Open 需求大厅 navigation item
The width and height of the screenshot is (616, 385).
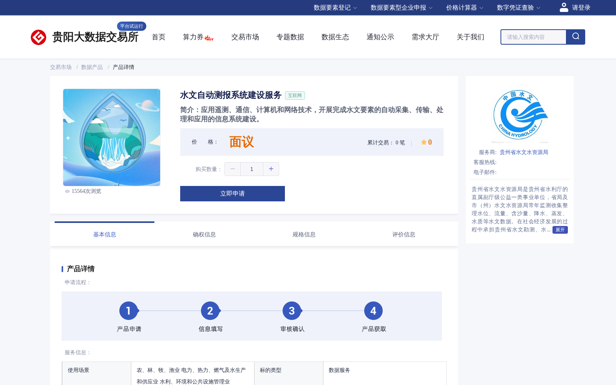425,37
